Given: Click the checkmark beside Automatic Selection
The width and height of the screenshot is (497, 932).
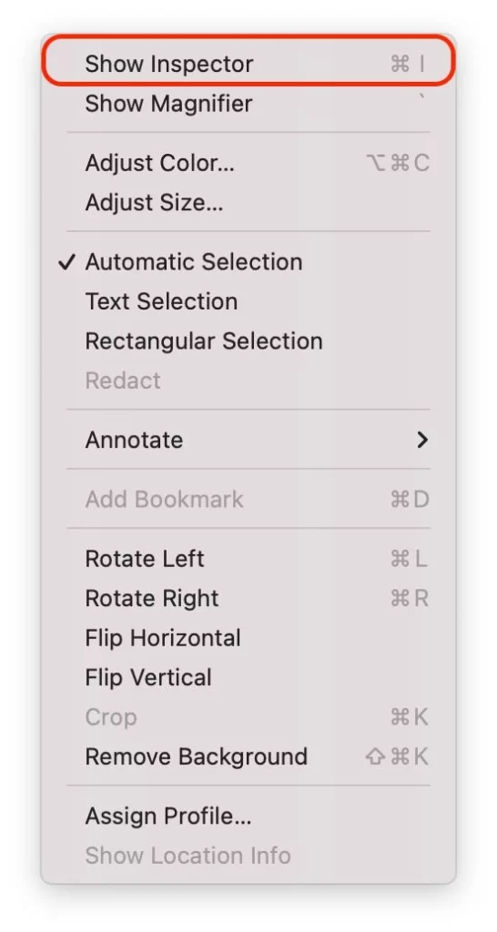Looking at the screenshot, I should coord(66,262).
